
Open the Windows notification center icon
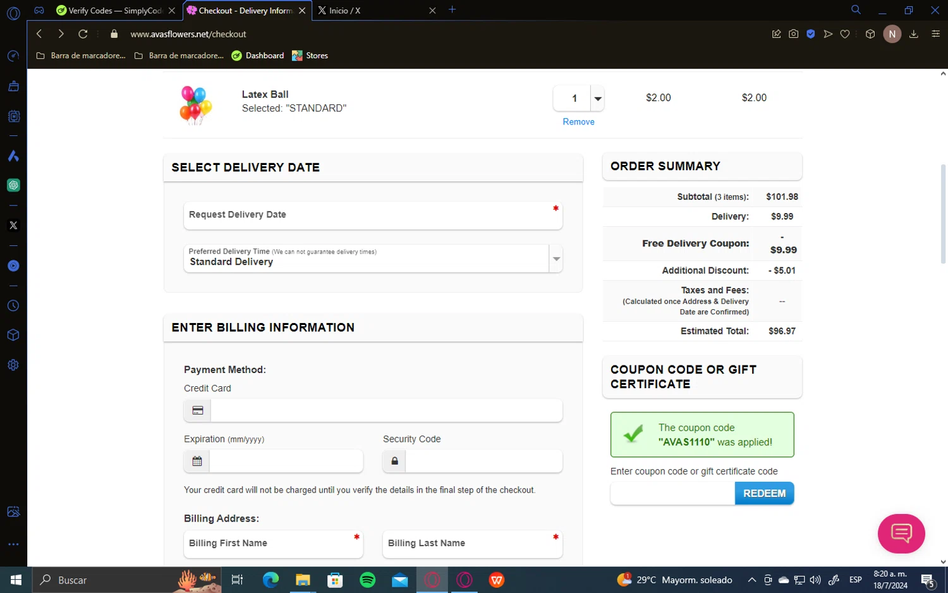[928, 580]
